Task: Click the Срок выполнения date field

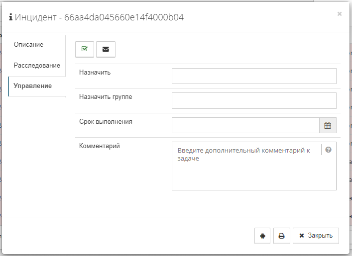Action: [245, 125]
